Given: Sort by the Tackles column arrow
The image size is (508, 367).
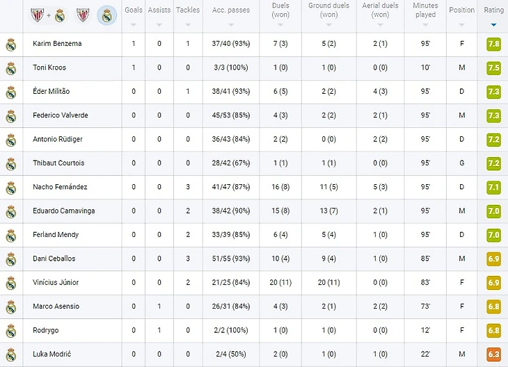Looking at the screenshot, I should click(188, 25).
